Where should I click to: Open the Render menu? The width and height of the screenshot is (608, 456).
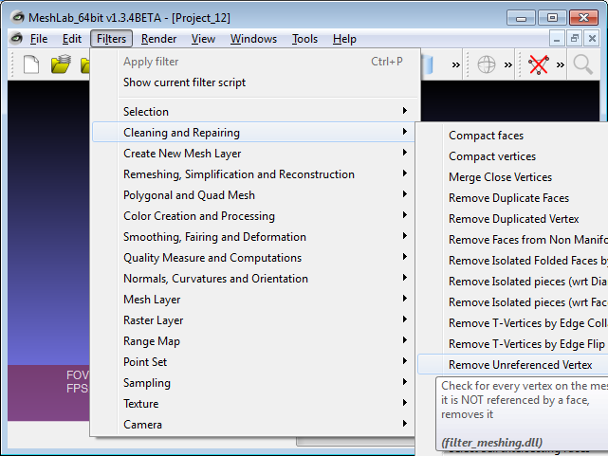158,39
